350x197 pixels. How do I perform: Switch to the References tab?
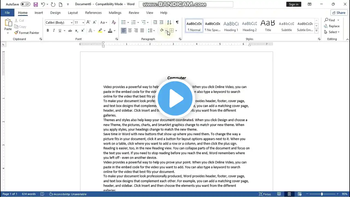point(93,13)
